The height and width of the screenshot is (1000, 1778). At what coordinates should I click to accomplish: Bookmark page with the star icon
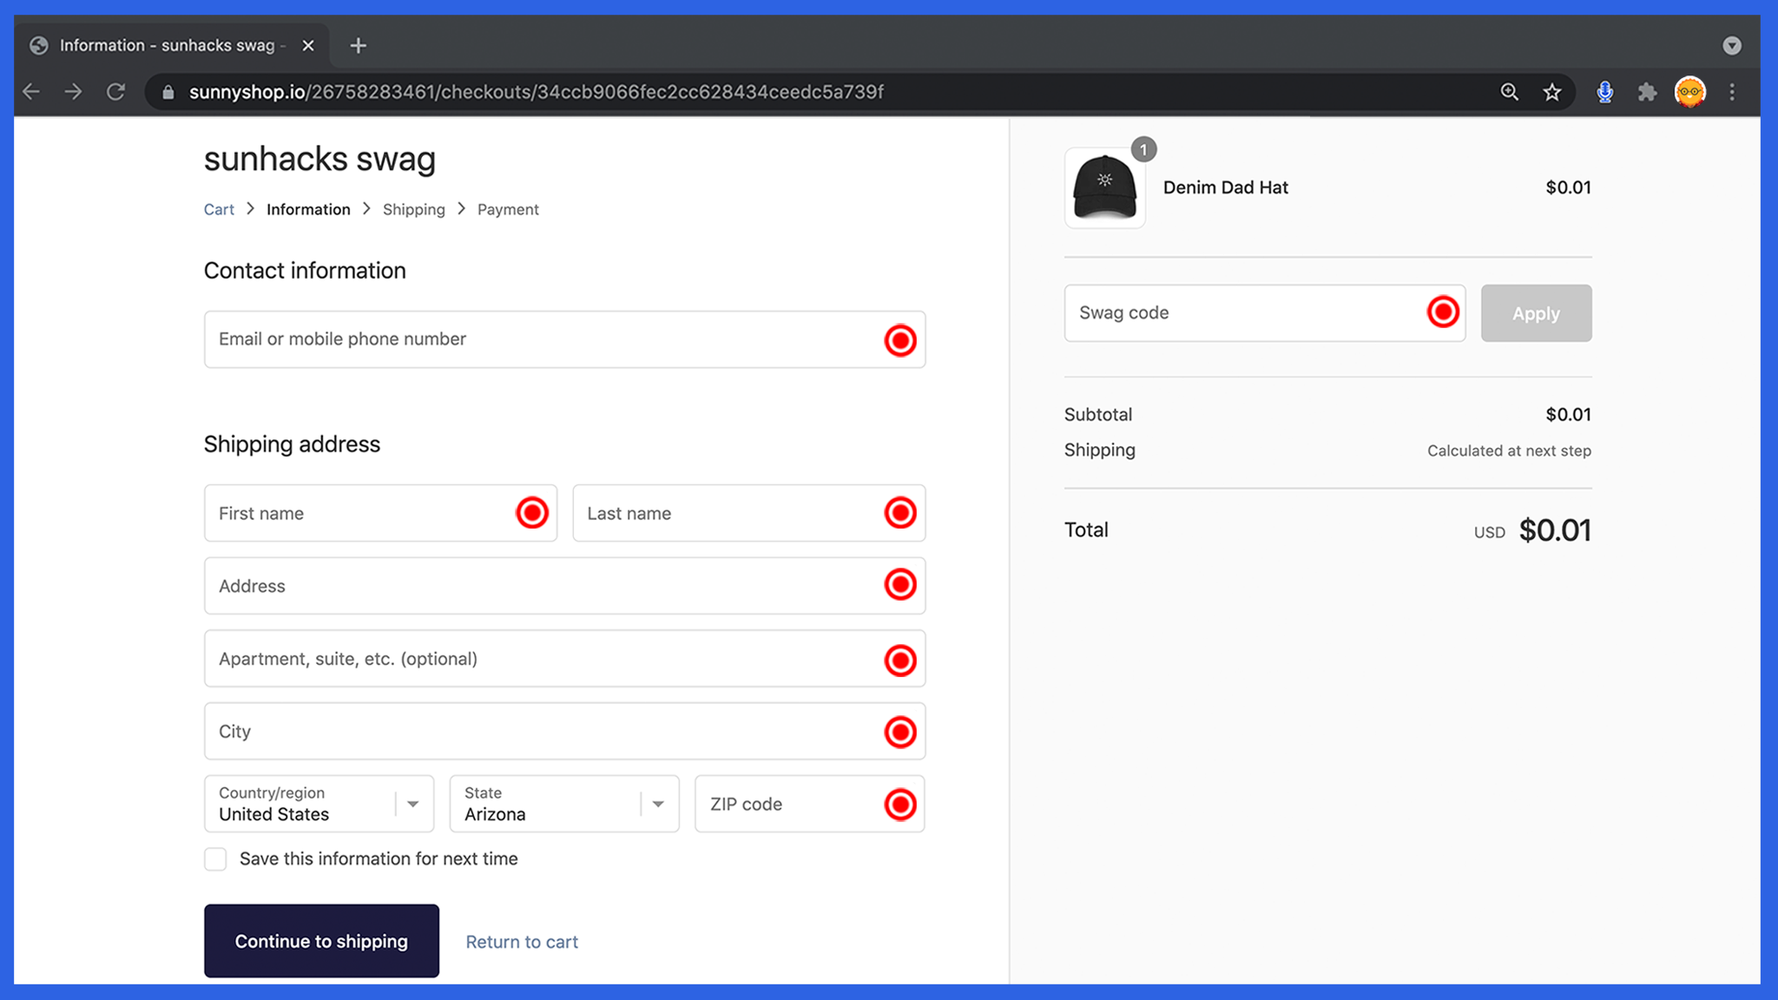click(1552, 92)
